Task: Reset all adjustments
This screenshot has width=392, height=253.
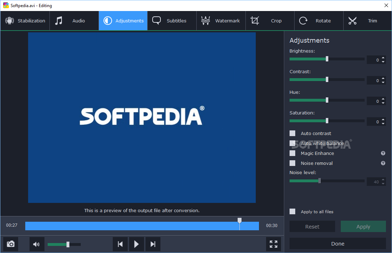Action: [x=312, y=226]
